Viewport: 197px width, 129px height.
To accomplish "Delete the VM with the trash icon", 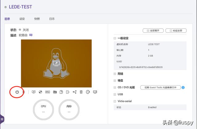I will 81,92.
